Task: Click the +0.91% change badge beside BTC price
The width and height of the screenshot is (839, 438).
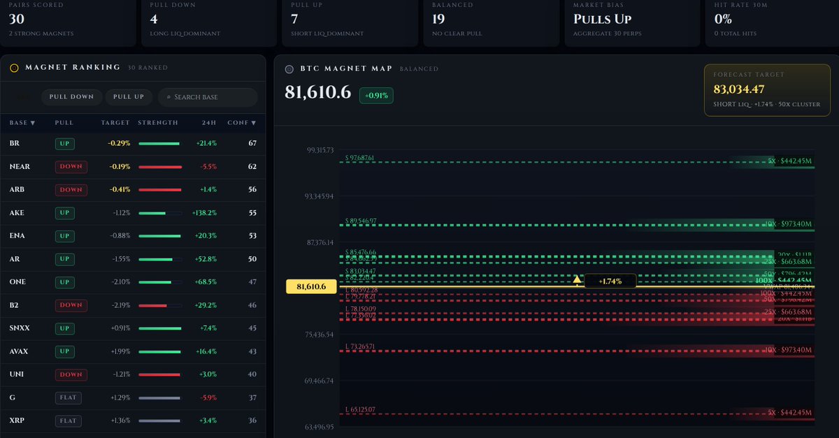Action: [376, 96]
